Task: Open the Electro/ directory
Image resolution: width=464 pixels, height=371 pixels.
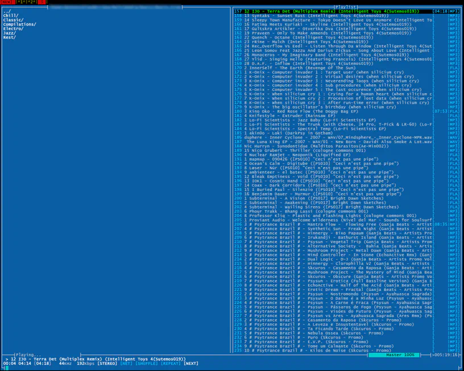Action: point(13,28)
